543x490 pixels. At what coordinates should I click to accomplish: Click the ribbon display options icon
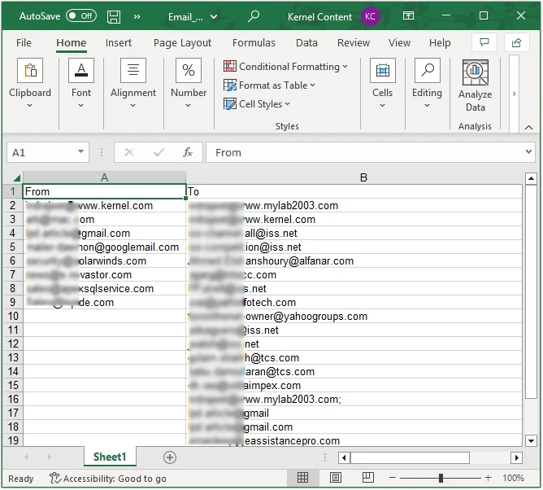pos(408,15)
